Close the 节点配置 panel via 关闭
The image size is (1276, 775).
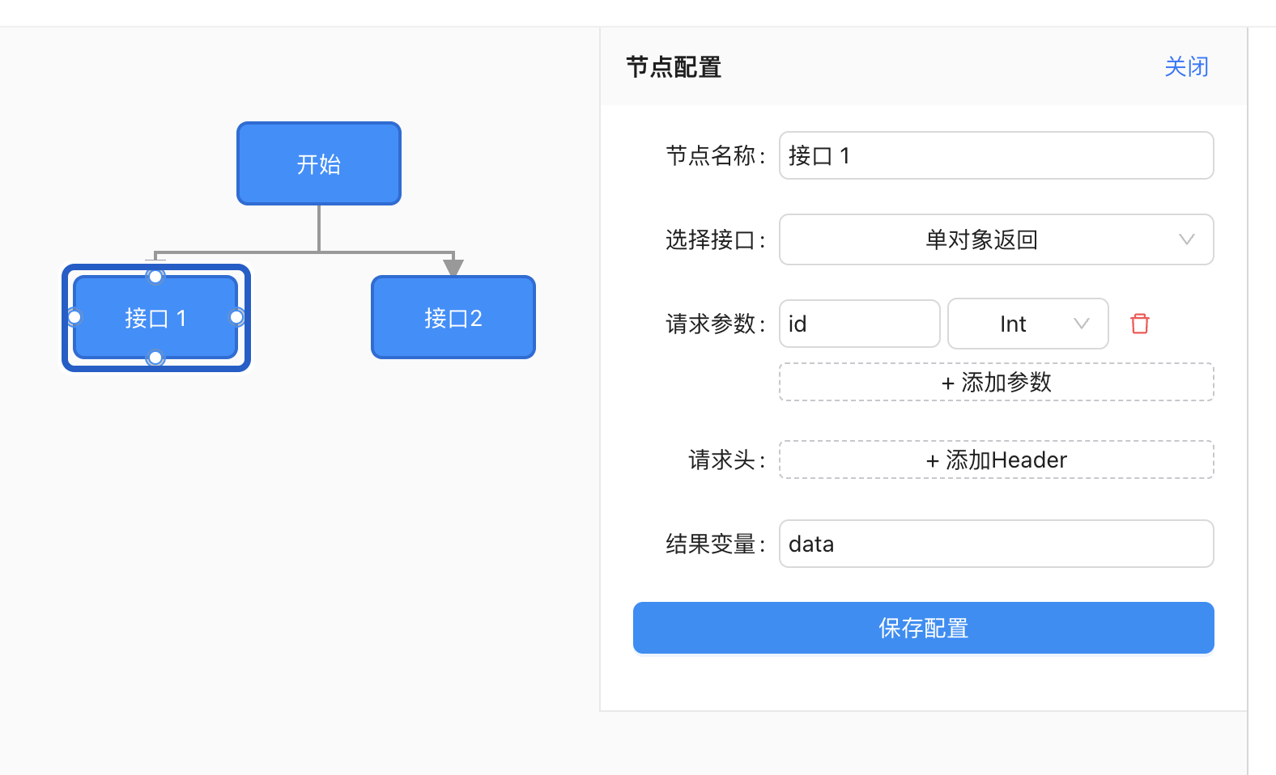pos(1186,66)
